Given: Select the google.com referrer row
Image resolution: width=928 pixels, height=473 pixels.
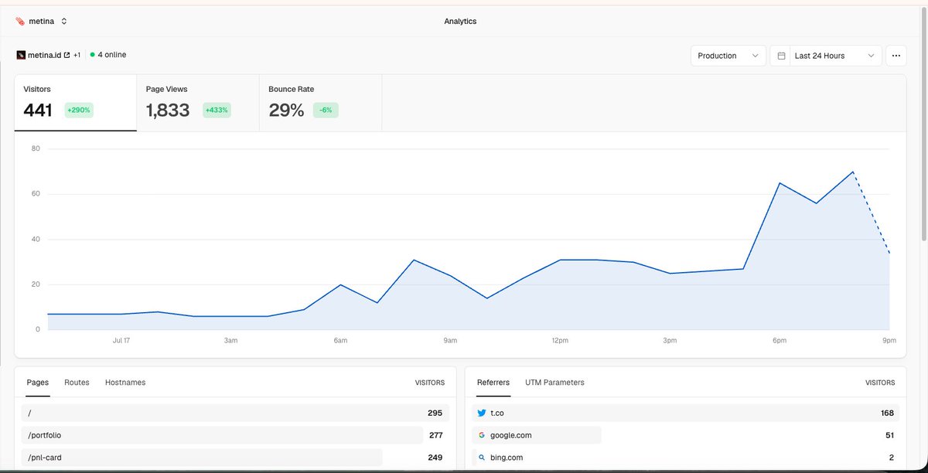Looking at the screenshot, I should (685, 435).
